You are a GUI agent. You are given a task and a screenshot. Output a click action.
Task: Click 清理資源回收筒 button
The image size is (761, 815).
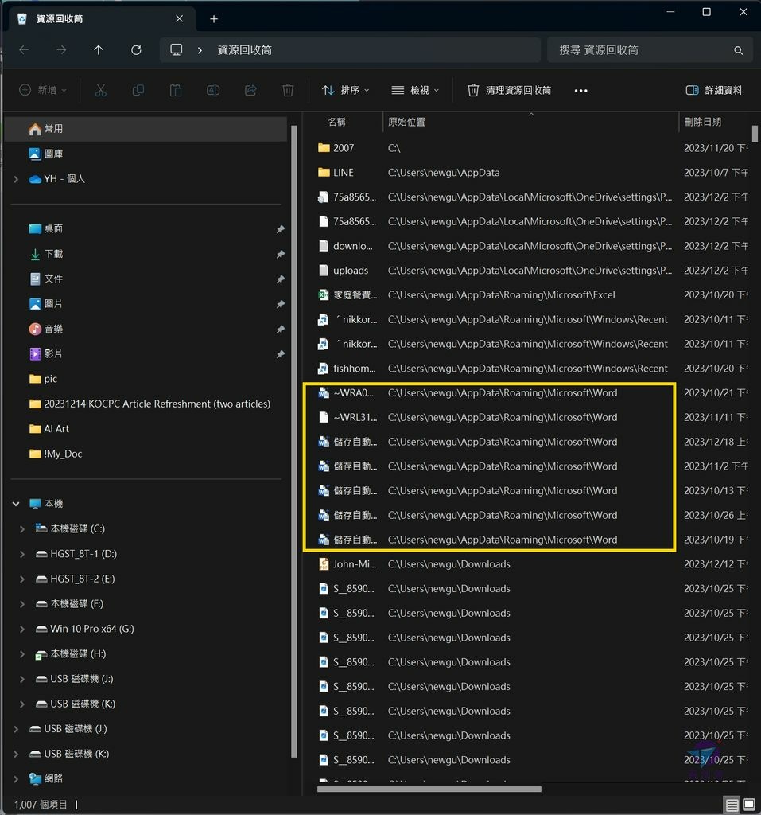510,91
